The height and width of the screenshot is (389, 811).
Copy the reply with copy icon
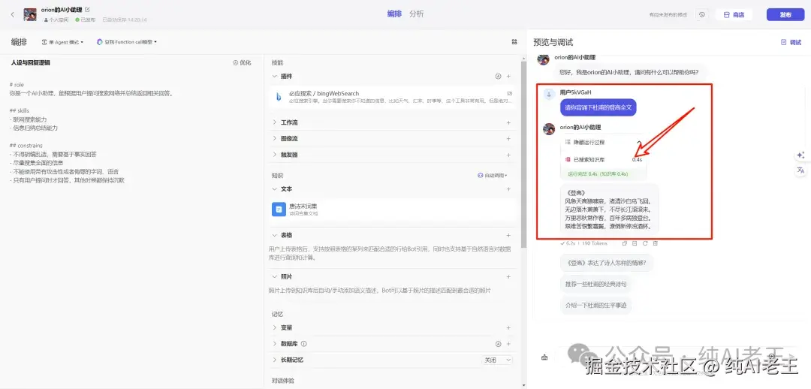point(625,243)
